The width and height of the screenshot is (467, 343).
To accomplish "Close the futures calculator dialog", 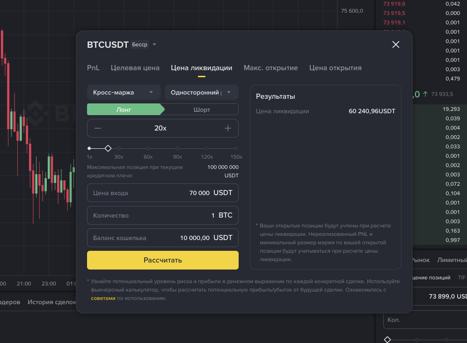I will click(x=395, y=44).
